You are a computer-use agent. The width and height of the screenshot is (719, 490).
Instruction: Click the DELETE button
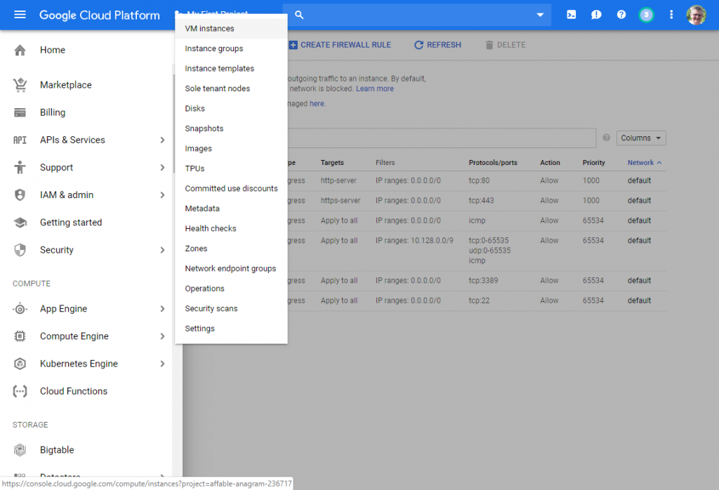pyautogui.click(x=506, y=45)
